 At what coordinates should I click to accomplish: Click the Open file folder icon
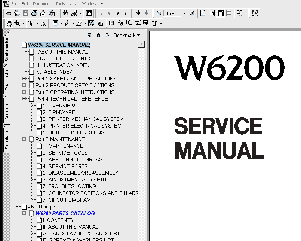[9, 13]
